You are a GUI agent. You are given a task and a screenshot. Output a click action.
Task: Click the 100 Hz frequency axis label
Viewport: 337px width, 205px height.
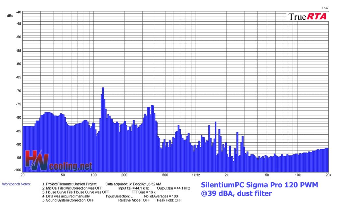pyautogui.click(x=93, y=175)
